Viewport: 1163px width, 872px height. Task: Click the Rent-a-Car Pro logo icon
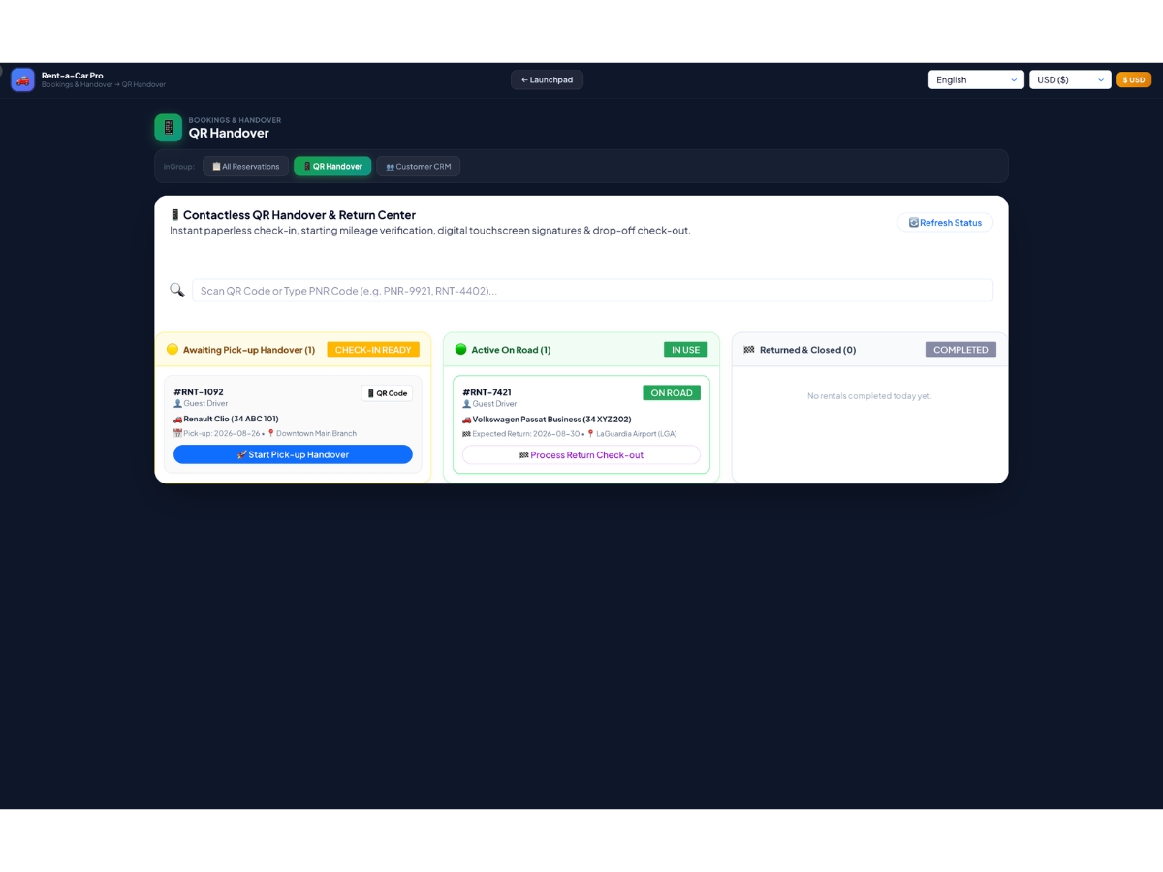[22, 79]
